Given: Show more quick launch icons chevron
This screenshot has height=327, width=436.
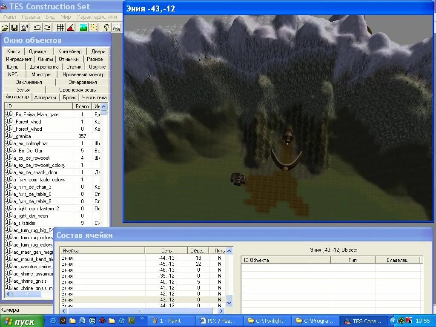Looking at the screenshot, I should point(142,318).
